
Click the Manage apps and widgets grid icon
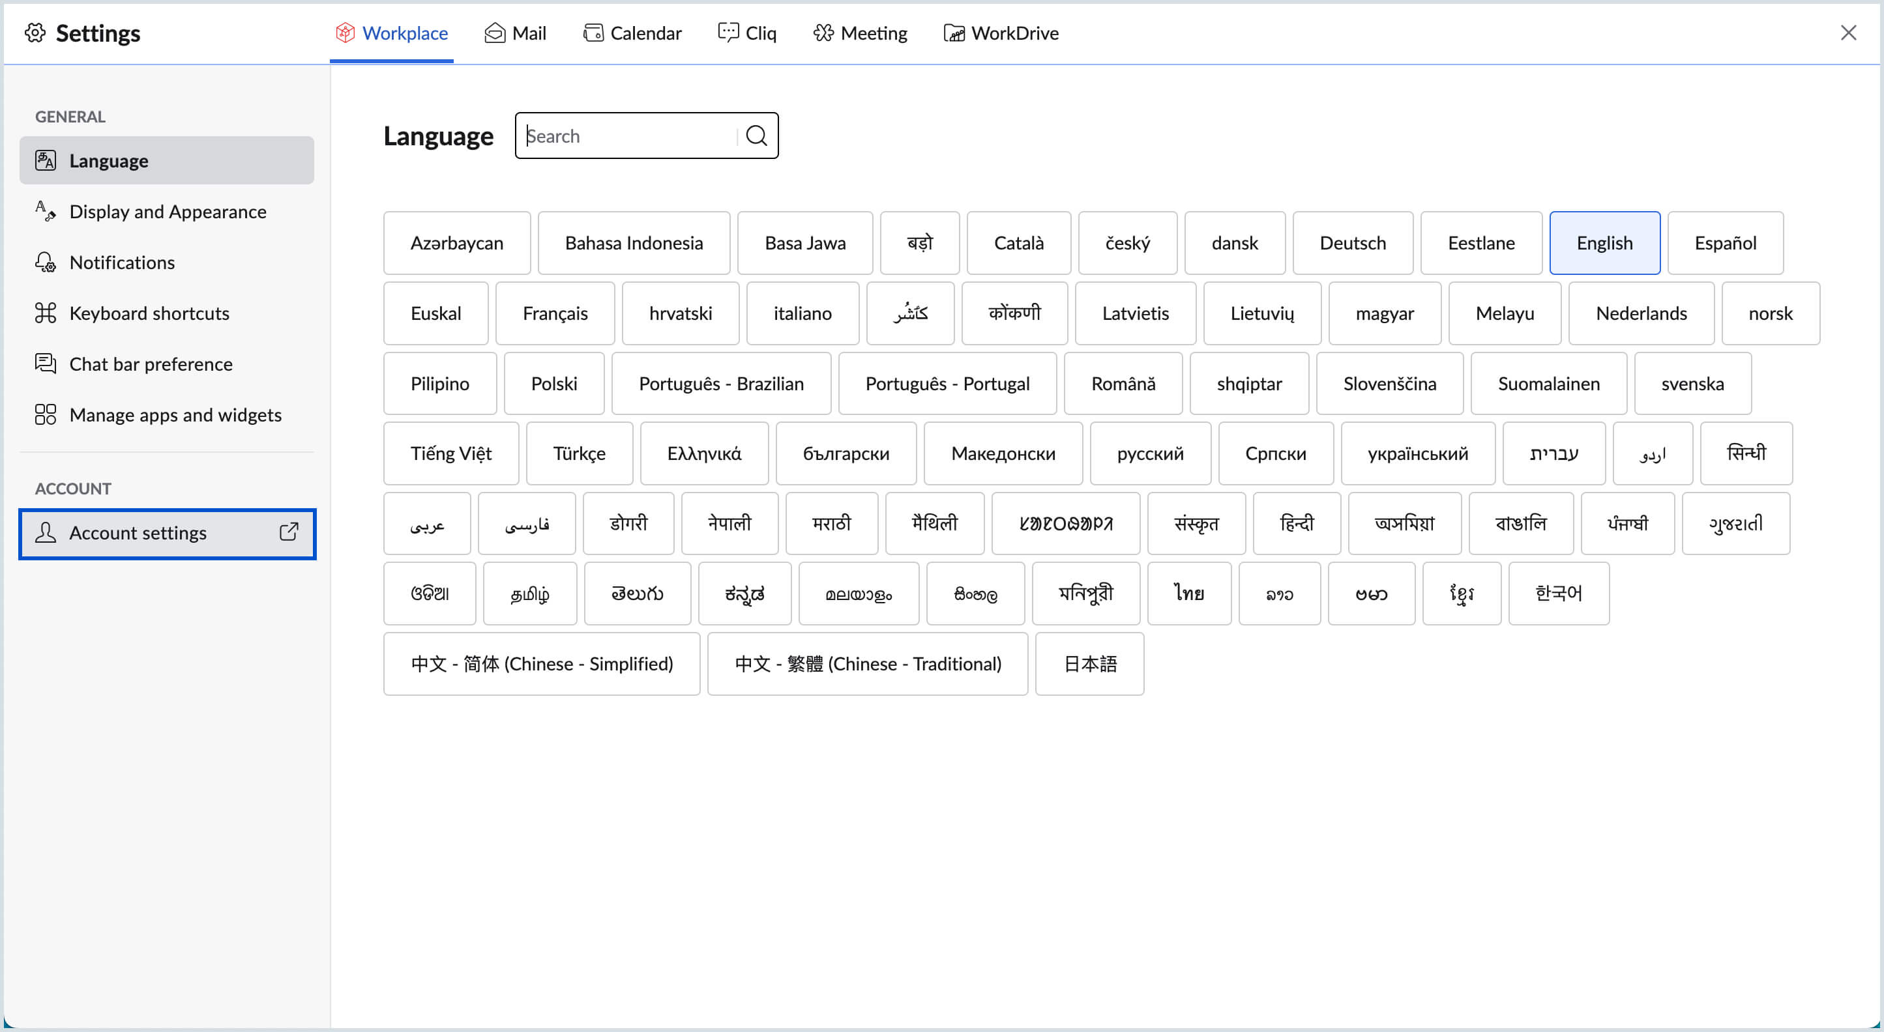click(46, 414)
